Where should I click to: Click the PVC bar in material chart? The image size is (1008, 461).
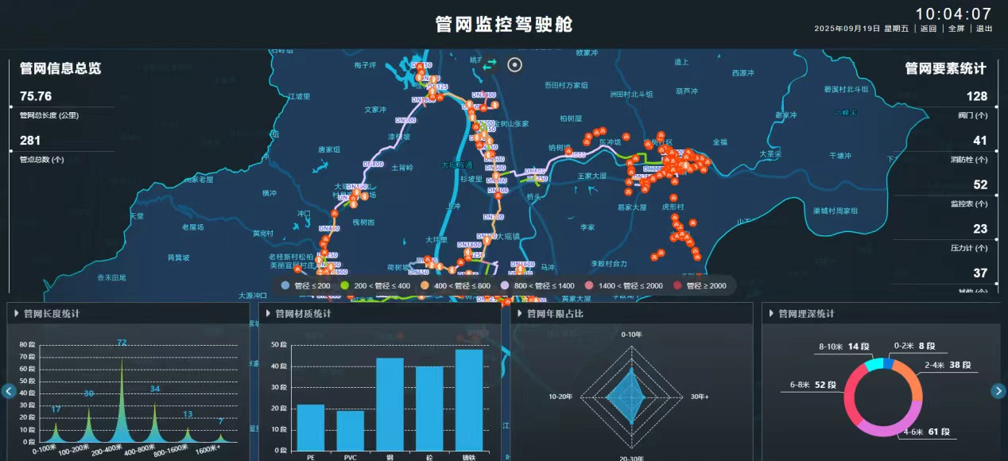coord(350,430)
